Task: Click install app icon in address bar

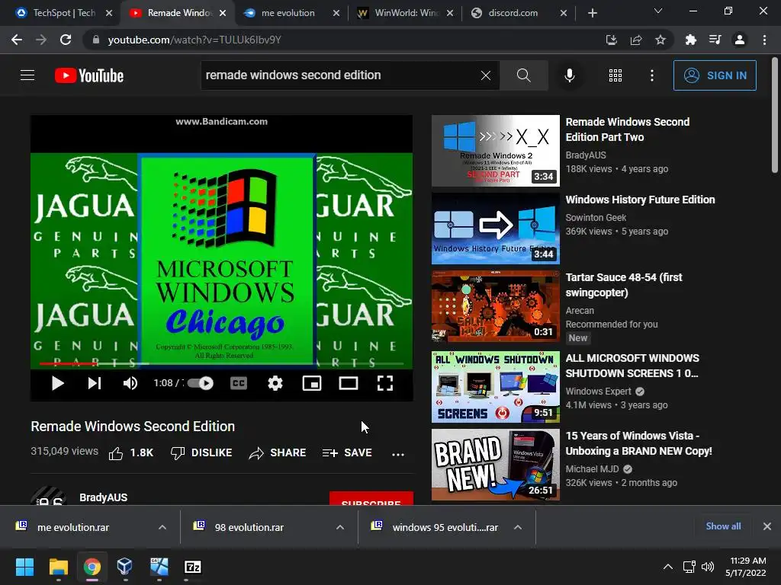Action: point(611,40)
